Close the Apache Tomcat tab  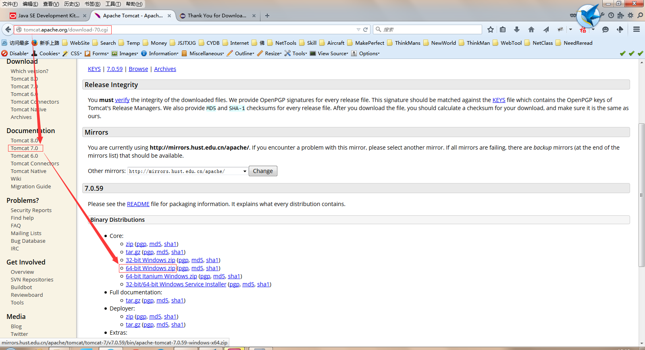coord(169,16)
